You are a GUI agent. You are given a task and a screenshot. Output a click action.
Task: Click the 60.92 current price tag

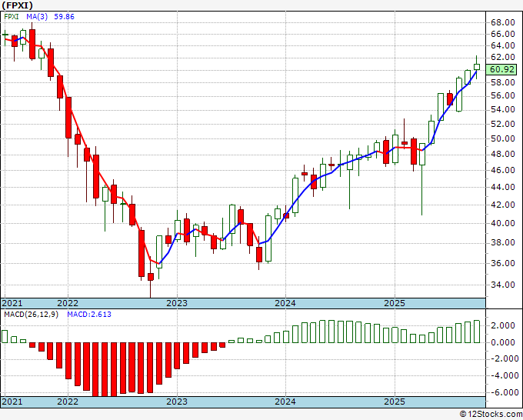coord(502,69)
